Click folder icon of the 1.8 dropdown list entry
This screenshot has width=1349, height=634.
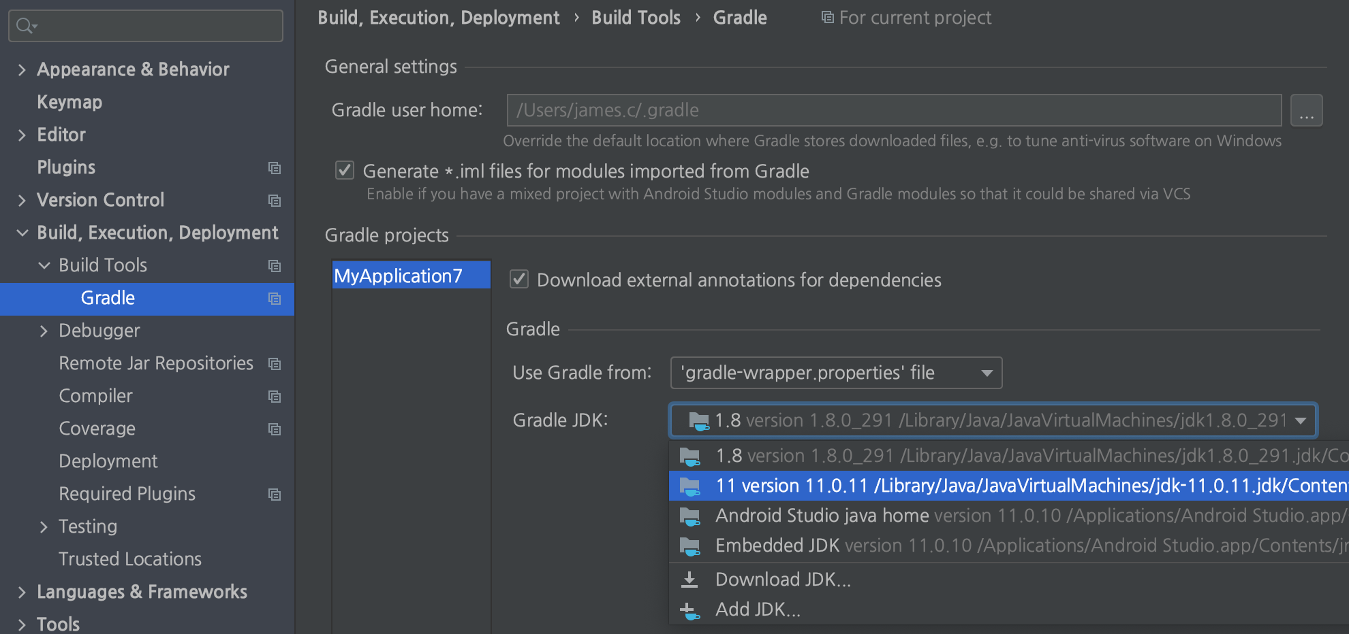[x=690, y=456]
